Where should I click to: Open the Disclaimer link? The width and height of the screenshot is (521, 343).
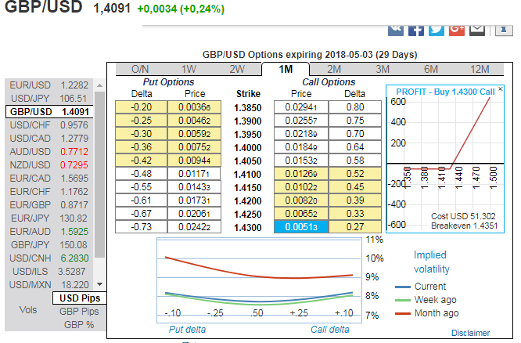(470, 333)
